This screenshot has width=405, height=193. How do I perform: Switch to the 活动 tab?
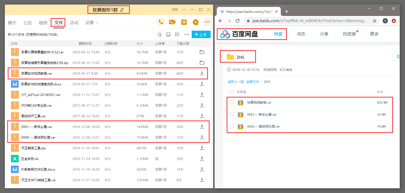point(74,23)
